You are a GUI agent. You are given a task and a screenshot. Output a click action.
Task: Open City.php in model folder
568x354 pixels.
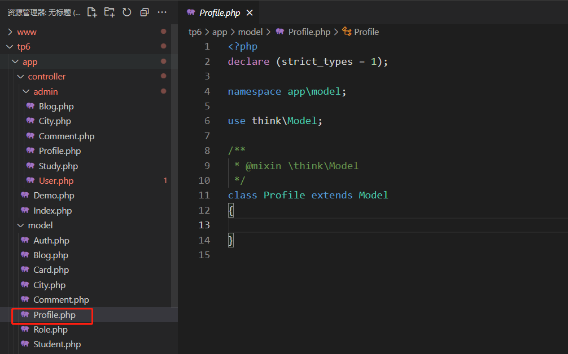pyautogui.click(x=49, y=285)
